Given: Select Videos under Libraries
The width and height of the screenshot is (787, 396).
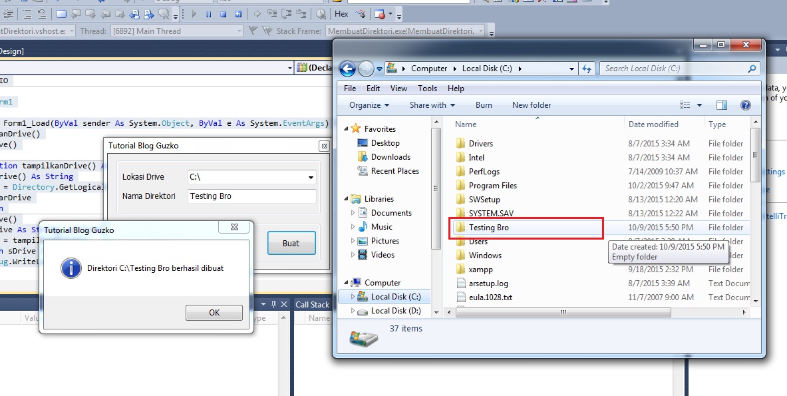Looking at the screenshot, I should tap(383, 255).
